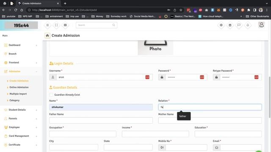
Task: Click the saved passwords key icon in address bar
Action: (x=169, y=10)
